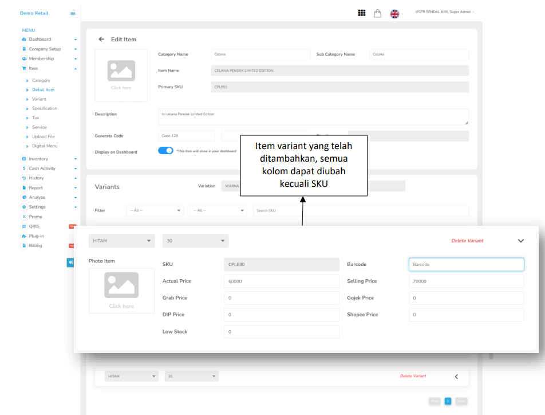Toggle the Display on Dashboard switch
The image size is (545, 415).
pos(165,151)
